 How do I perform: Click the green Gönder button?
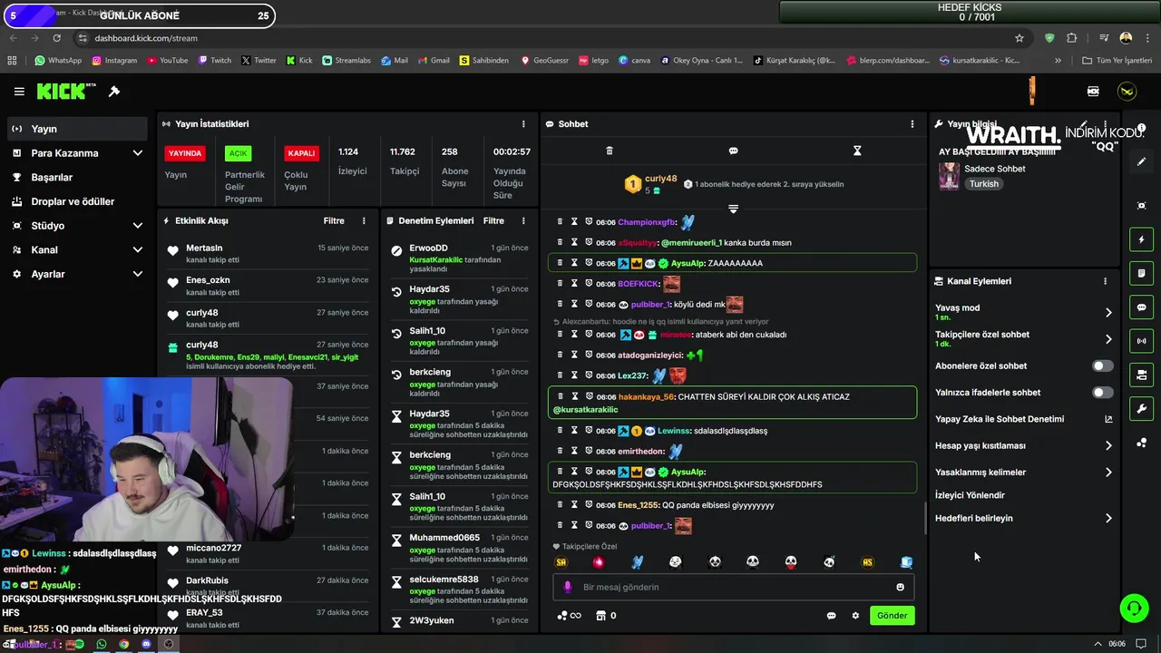[x=892, y=616]
